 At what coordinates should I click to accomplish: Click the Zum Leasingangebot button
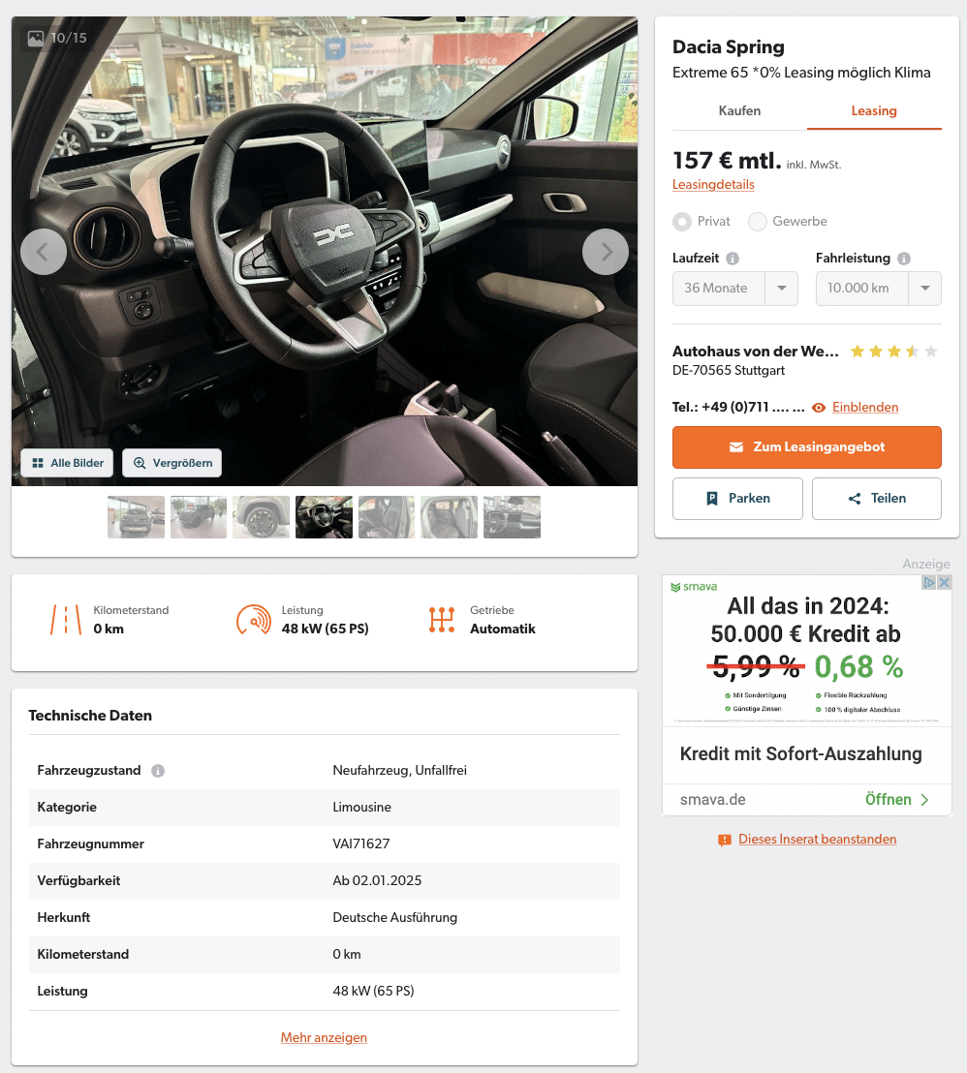(x=807, y=447)
